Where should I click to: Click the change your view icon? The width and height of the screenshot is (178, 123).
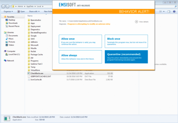pyautogui.click(x=161, y=11)
